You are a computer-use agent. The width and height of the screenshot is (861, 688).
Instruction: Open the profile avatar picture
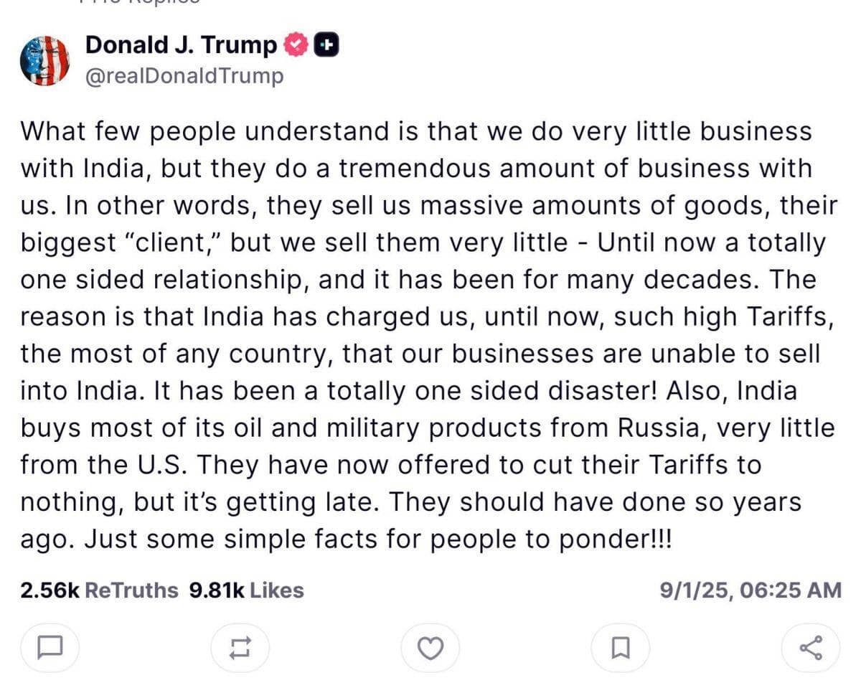point(44,60)
